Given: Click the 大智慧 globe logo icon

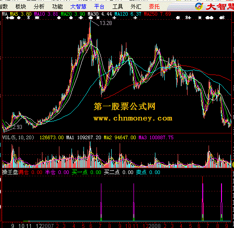Looking at the screenshot, I should click(199, 6).
